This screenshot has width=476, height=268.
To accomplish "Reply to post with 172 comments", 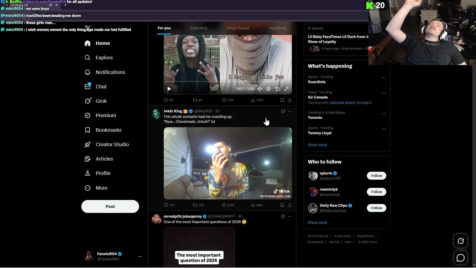I will 169,205.
